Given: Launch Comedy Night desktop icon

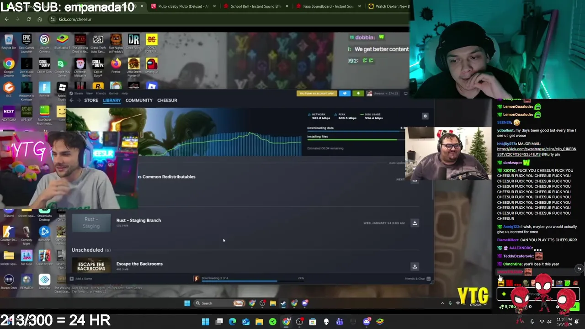Looking at the screenshot, I should pos(27,235).
